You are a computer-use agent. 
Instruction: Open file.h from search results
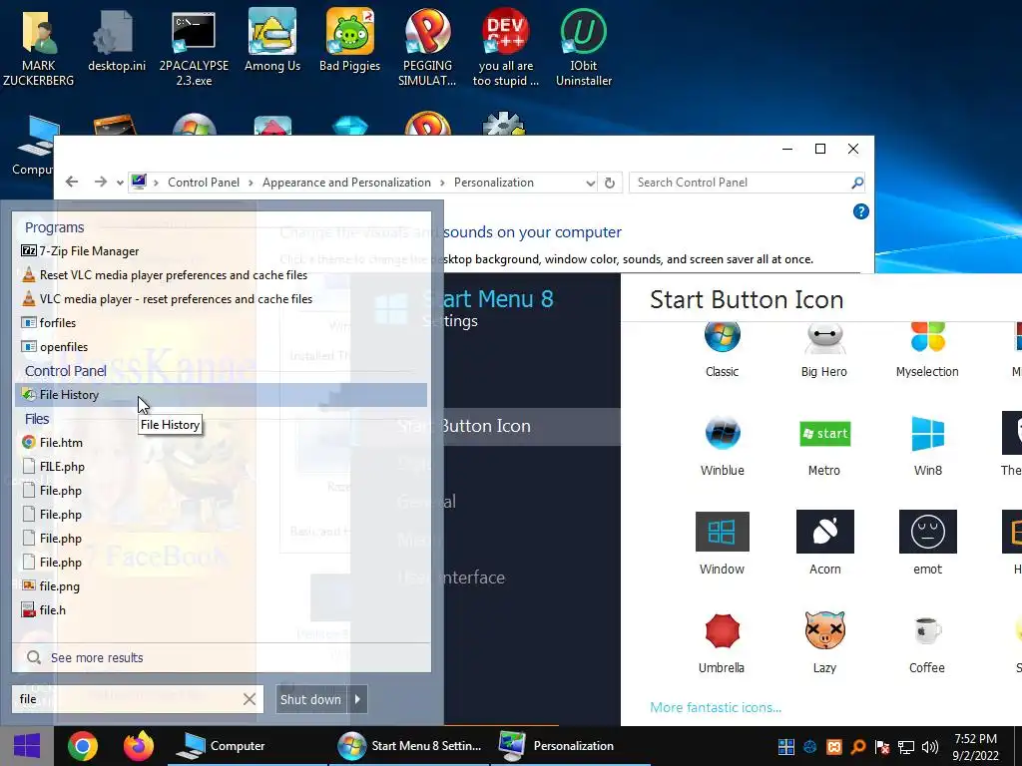221,610
